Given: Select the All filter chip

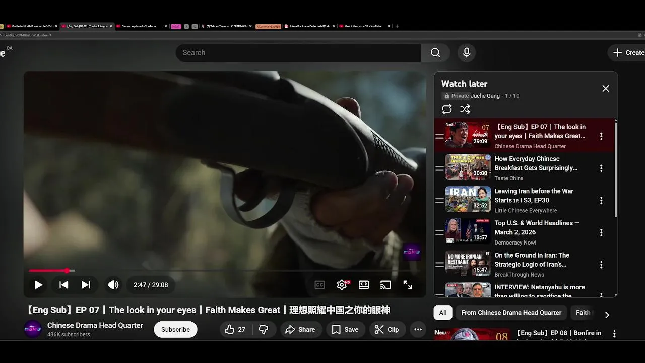Looking at the screenshot, I should [443, 313].
